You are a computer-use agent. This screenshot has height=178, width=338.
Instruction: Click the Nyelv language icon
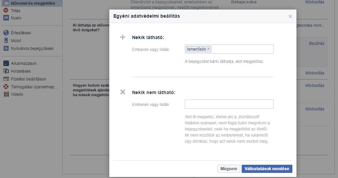[6, 18]
